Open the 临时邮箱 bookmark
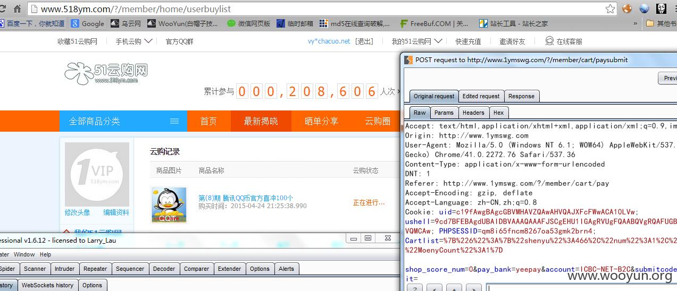Viewport: 677px width, 291px height. 295,23
